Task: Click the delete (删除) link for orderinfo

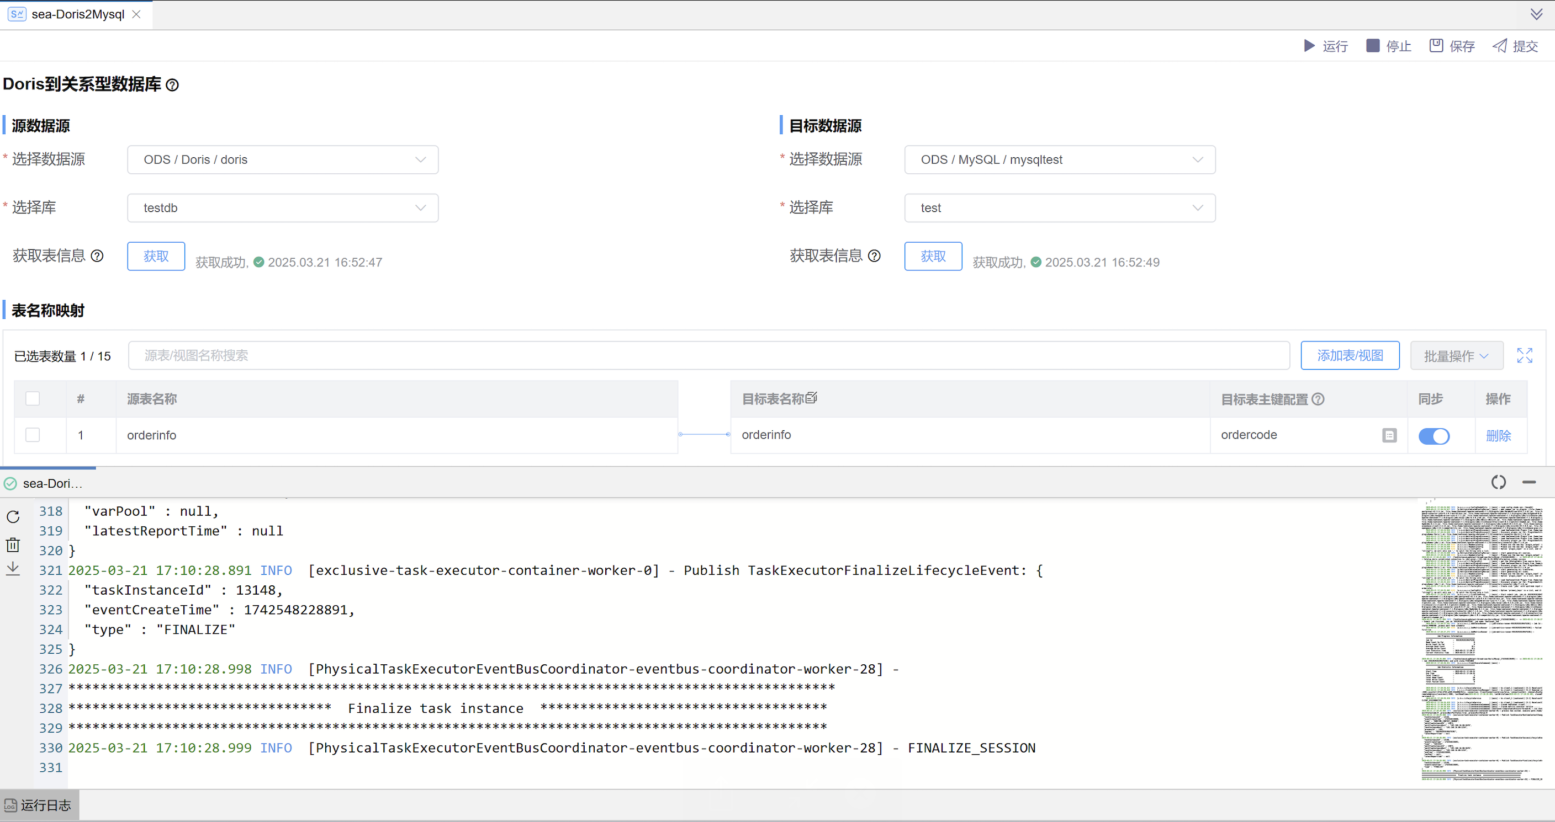Action: tap(1498, 435)
